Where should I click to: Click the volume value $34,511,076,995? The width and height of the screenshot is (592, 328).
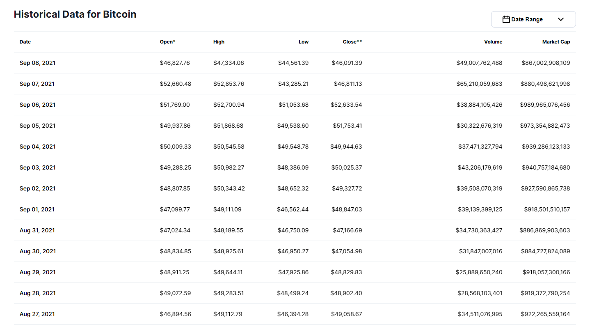[480, 314]
